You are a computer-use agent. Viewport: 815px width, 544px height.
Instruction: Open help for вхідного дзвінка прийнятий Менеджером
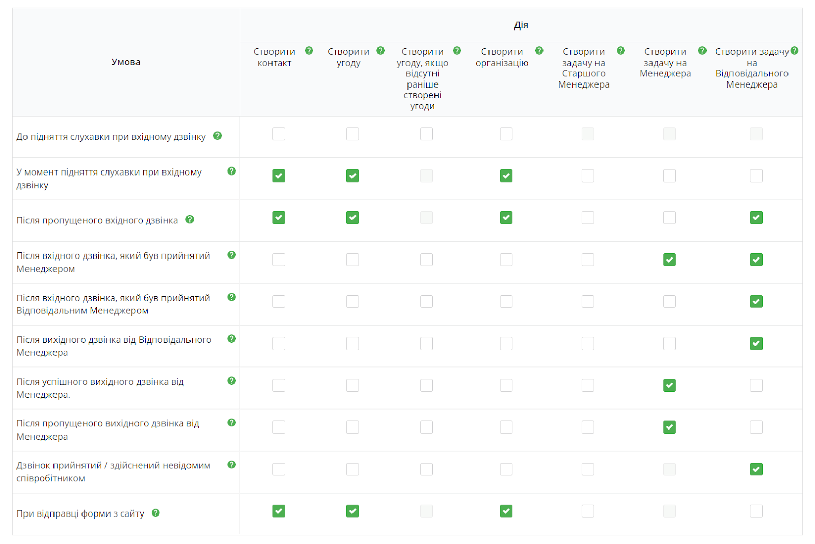[232, 255]
